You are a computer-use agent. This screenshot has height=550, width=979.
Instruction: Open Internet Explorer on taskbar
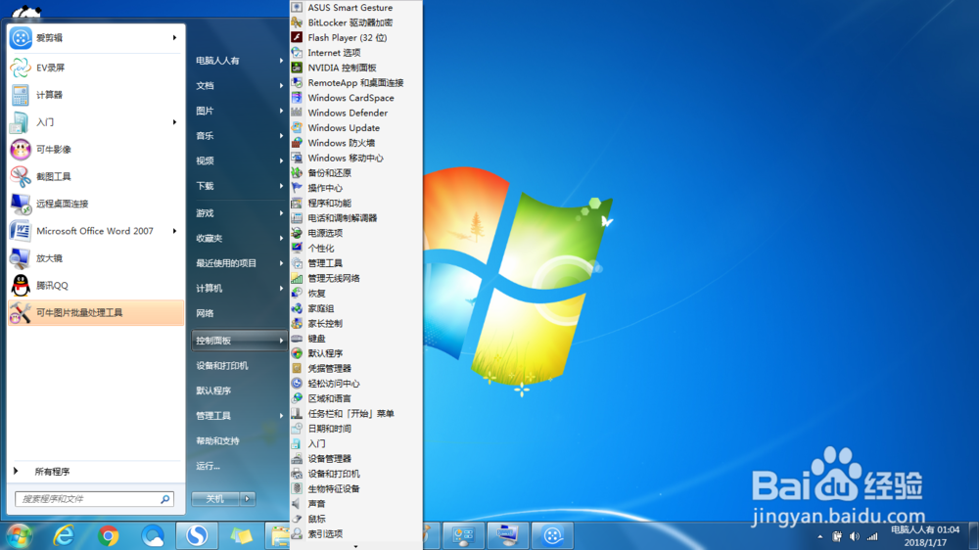coord(64,535)
